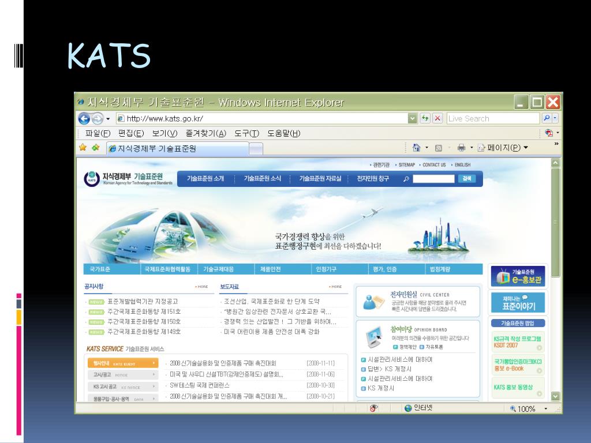Screen dimensions: 591x443
Task: Select the 평가, 인증 category tab
Action: click(397, 269)
